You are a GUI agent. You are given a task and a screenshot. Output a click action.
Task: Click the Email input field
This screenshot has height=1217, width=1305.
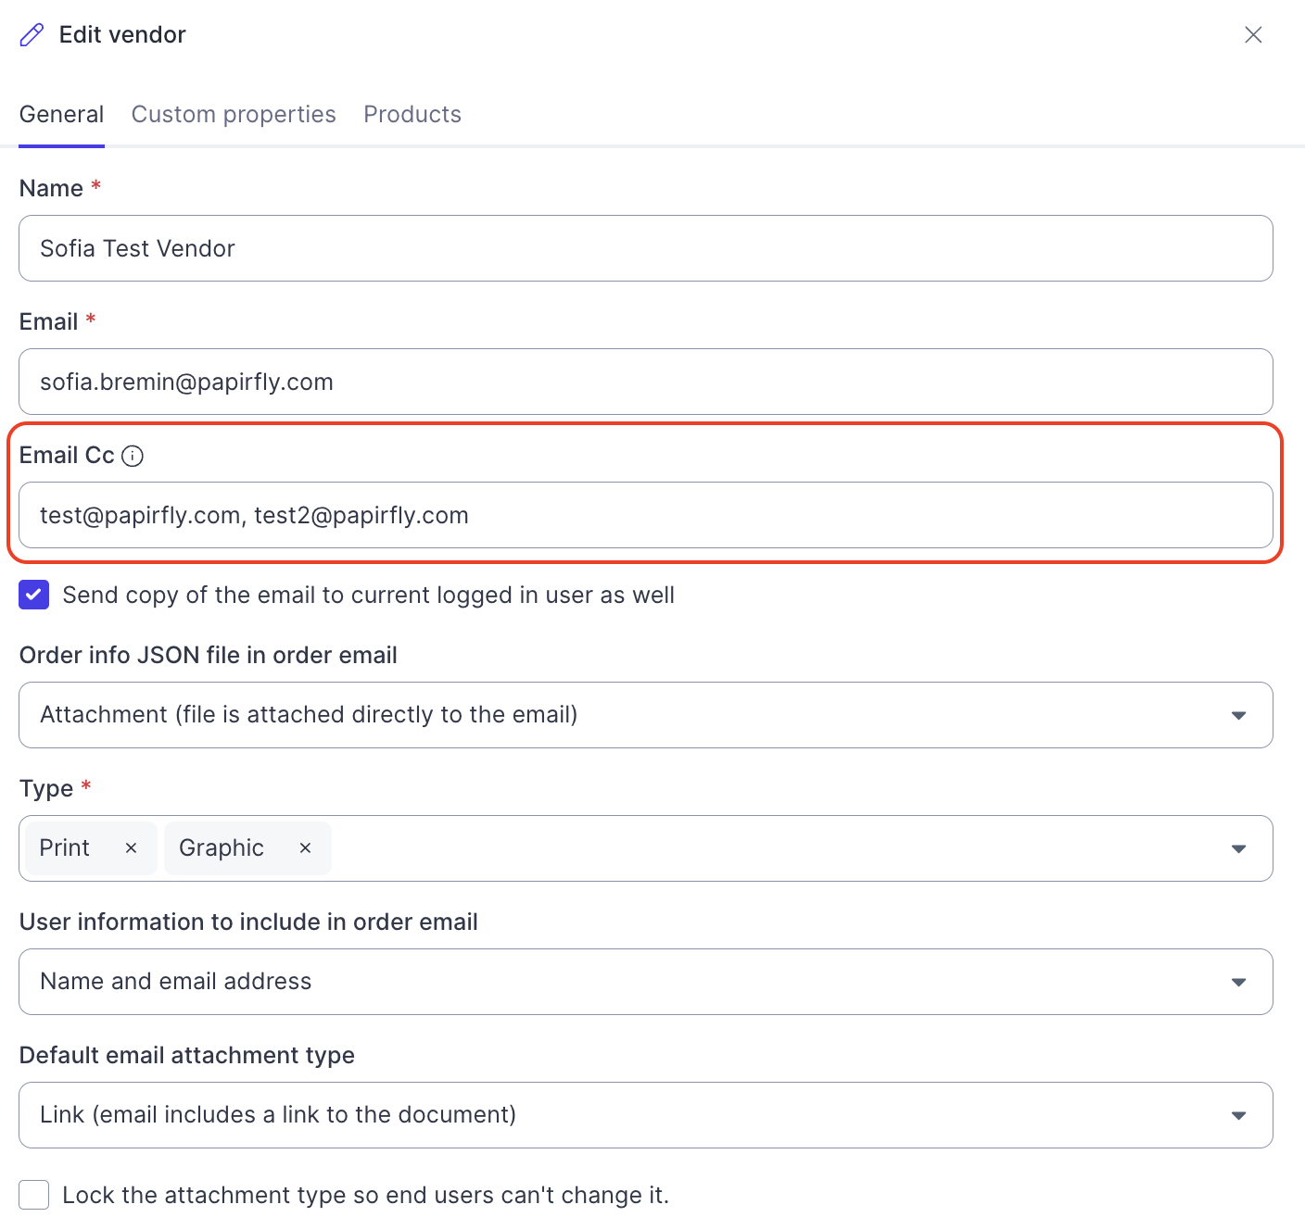tap(646, 382)
